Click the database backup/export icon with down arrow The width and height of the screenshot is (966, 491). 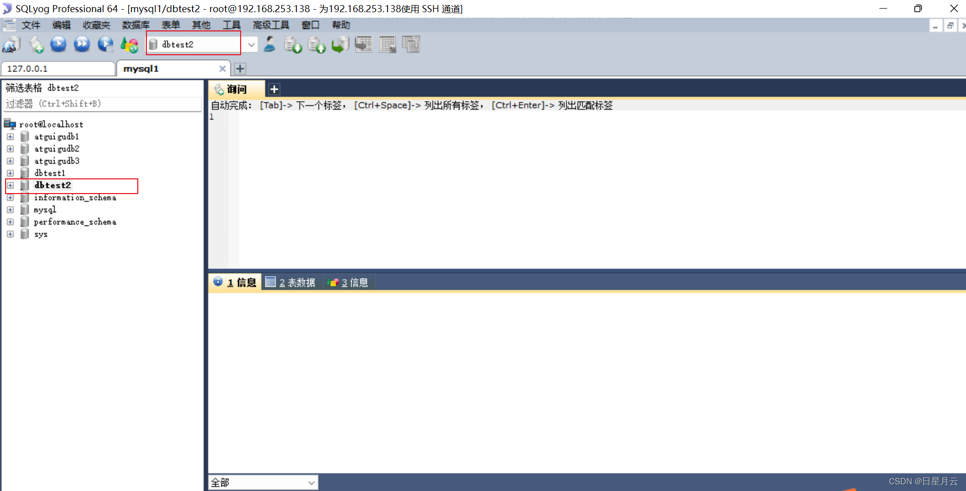coord(293,45)
